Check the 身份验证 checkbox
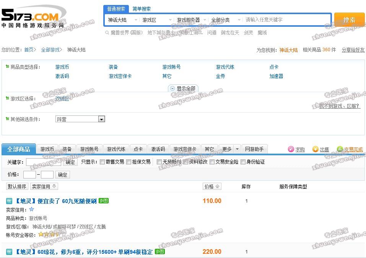 243,162
